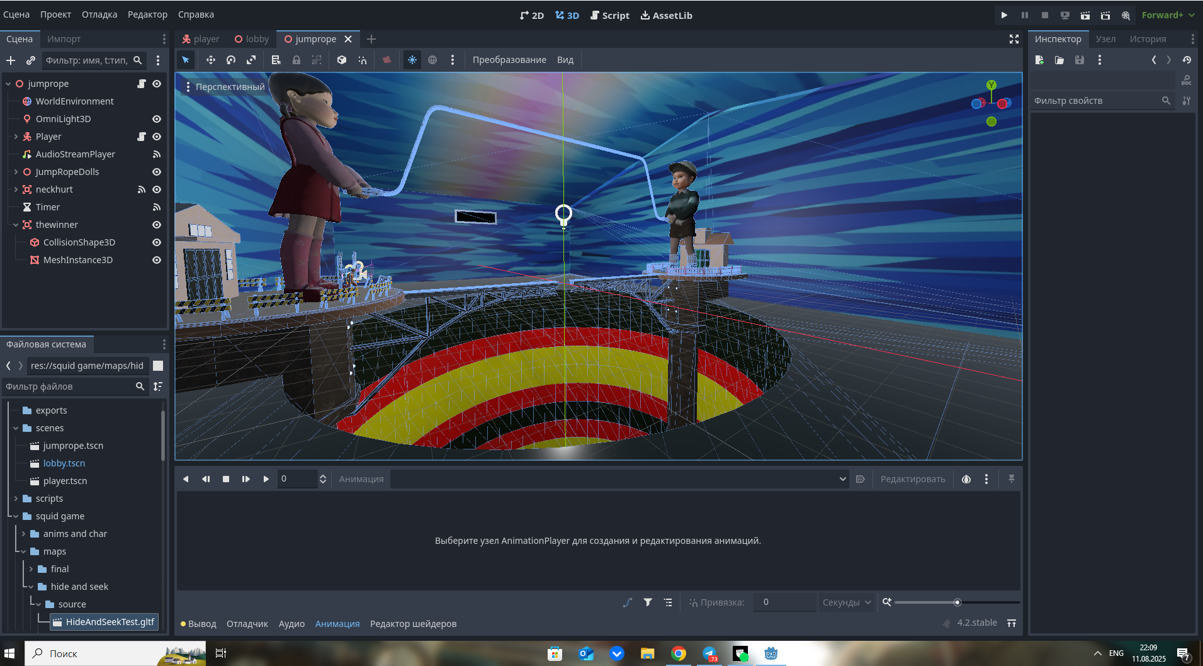
Task: Hide the thewinner node
Action: [157, 225]
